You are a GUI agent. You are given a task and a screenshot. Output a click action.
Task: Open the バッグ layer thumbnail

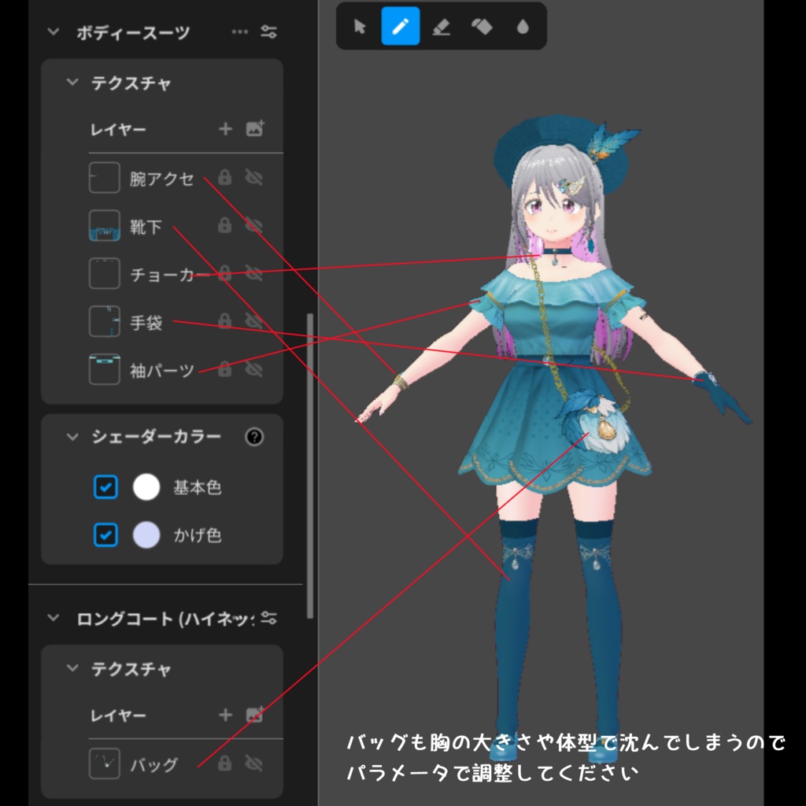104,763
